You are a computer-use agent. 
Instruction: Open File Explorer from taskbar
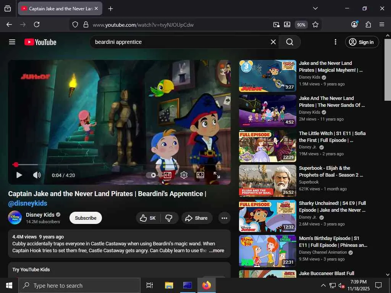coord(169,285)
